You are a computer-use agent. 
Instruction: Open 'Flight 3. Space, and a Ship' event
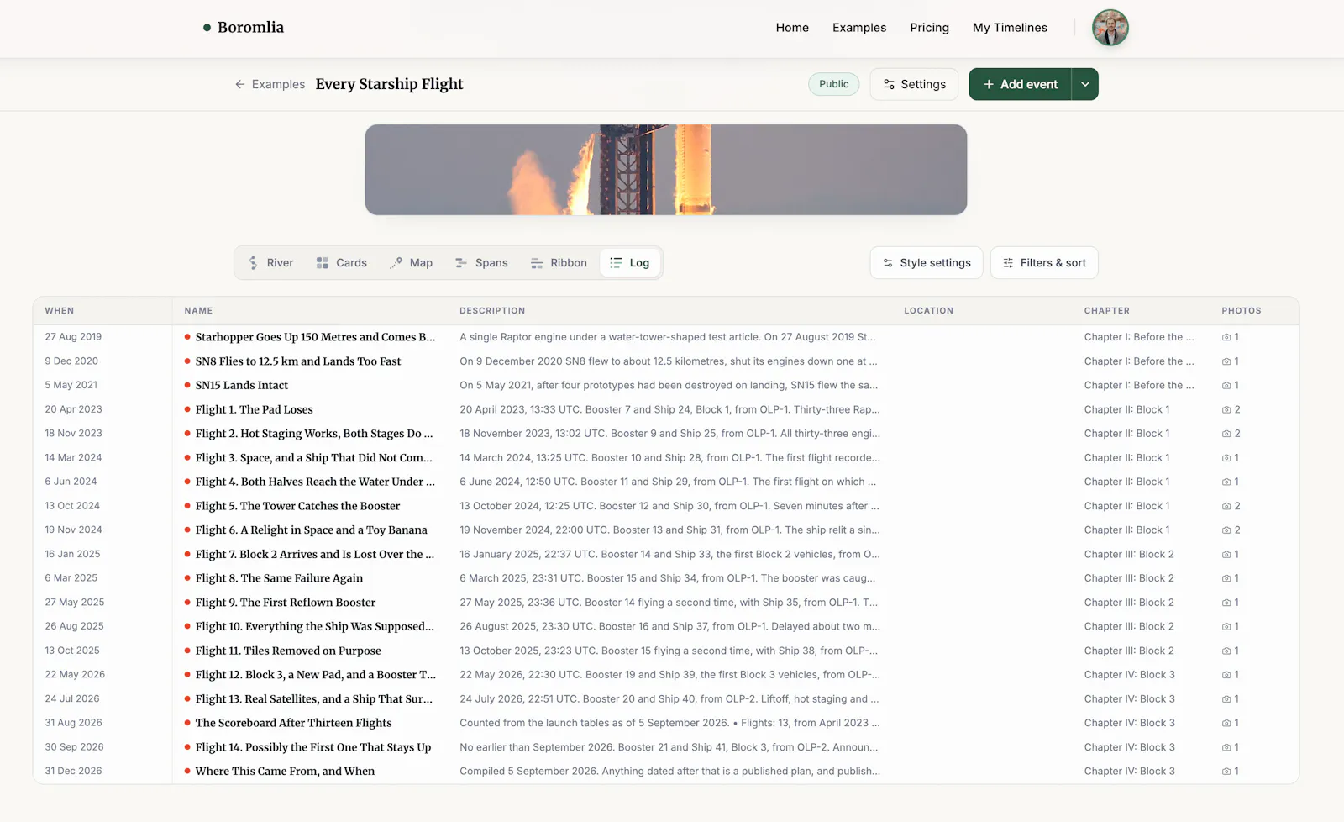314,458
